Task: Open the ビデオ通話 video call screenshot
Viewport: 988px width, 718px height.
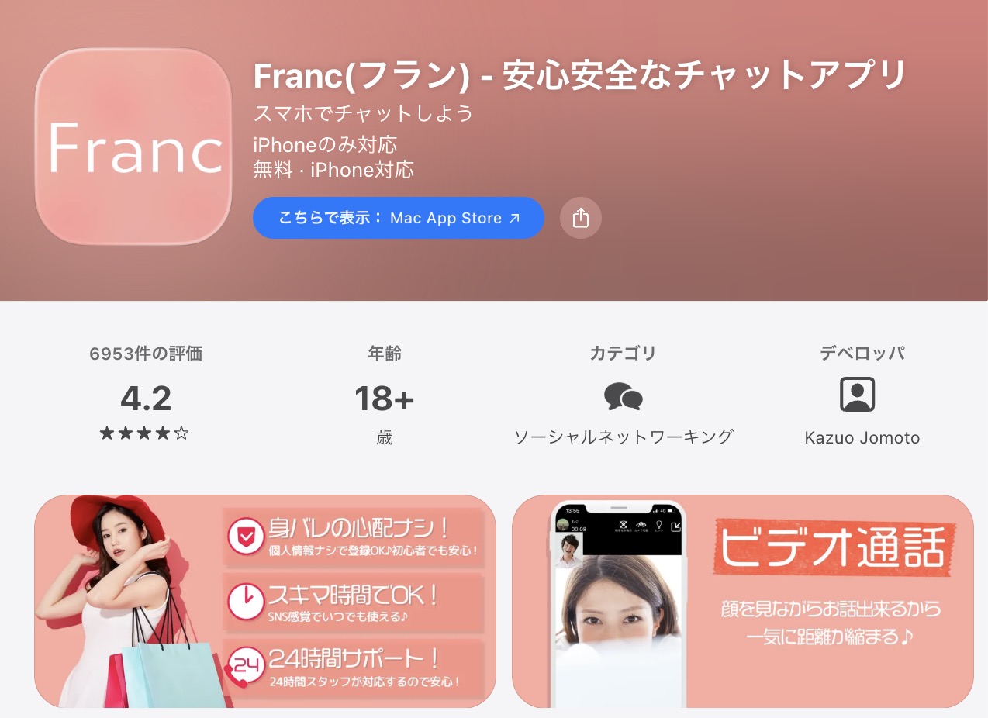Action: pyautogui.click(x=743, y=601)
